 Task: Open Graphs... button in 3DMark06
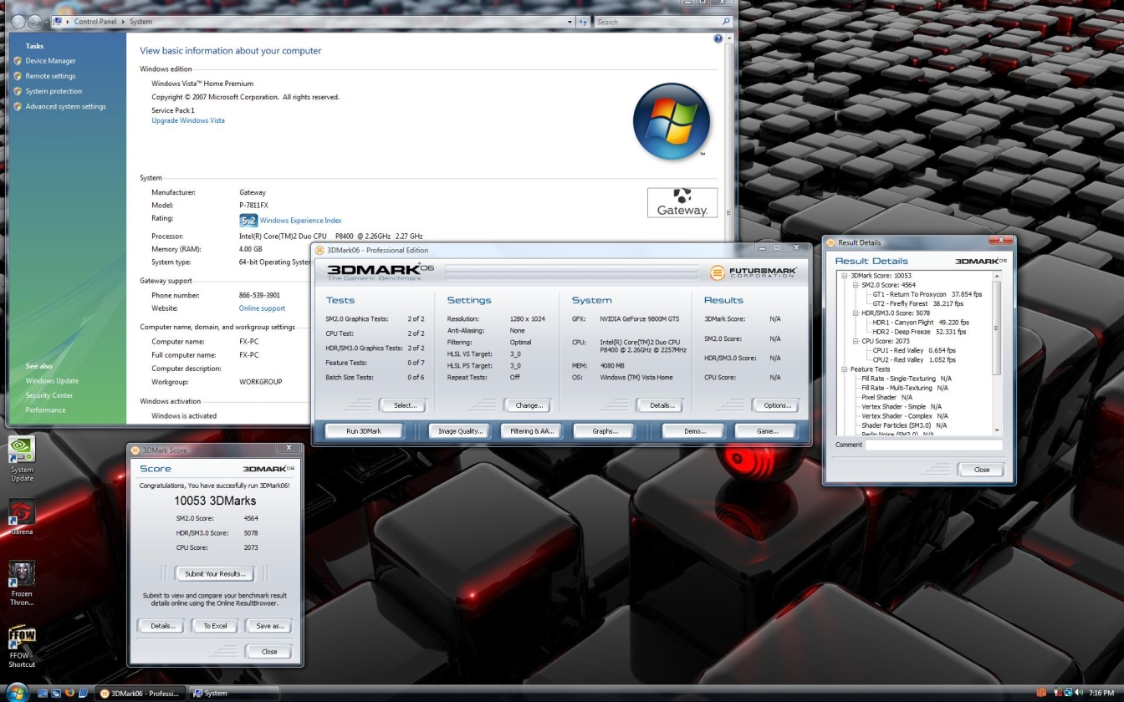(x=604, y=431)
